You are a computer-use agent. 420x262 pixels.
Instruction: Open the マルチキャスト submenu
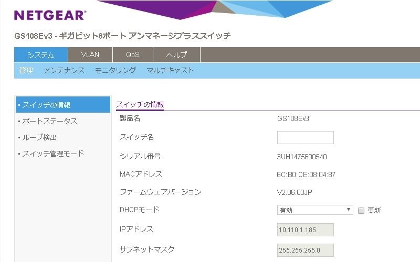170,71
